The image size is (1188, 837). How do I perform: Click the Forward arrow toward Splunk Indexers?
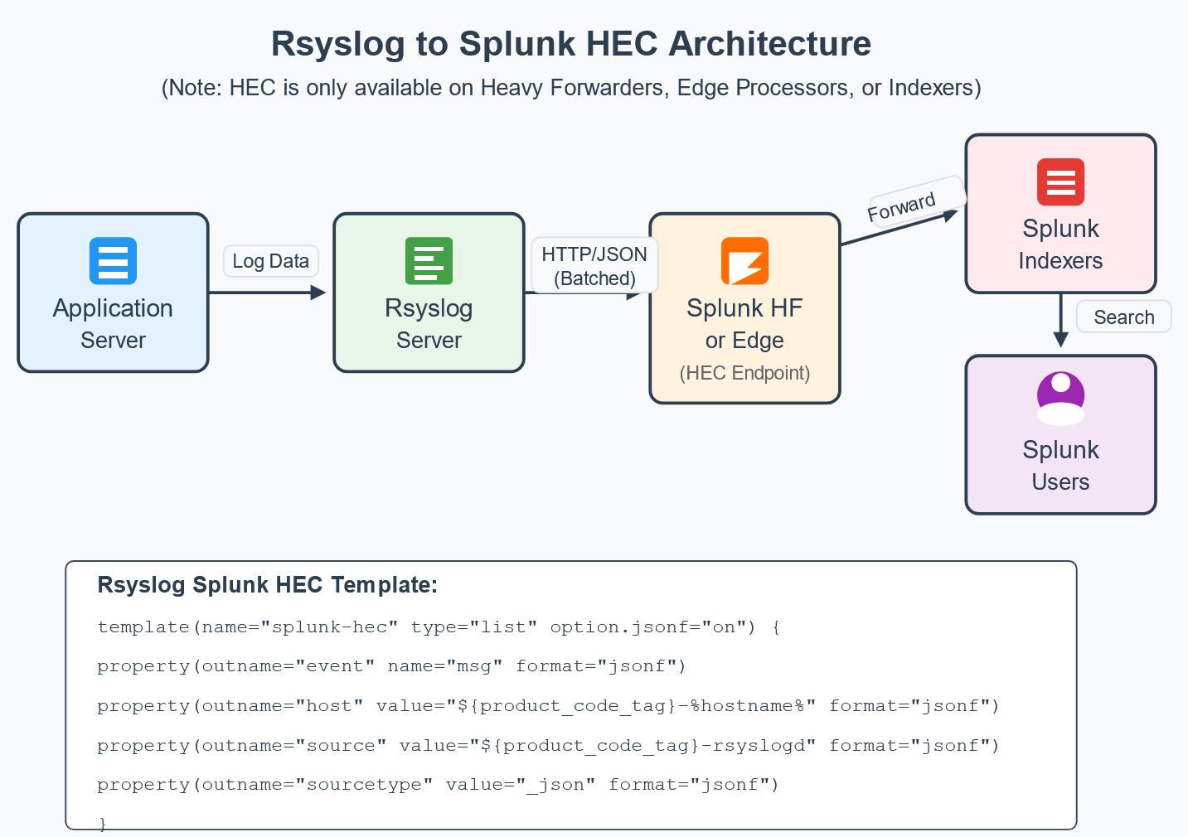coord(899,229)
